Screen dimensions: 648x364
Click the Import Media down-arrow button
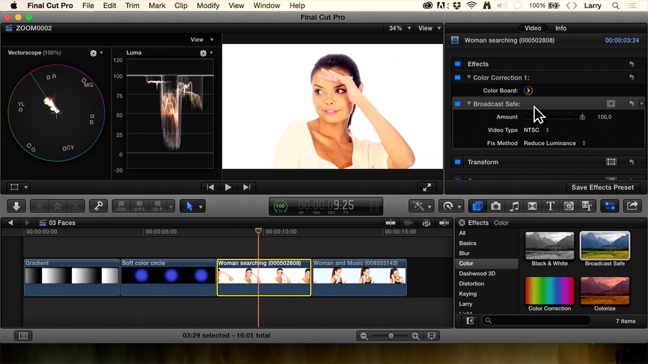click(x=16, y=206)
